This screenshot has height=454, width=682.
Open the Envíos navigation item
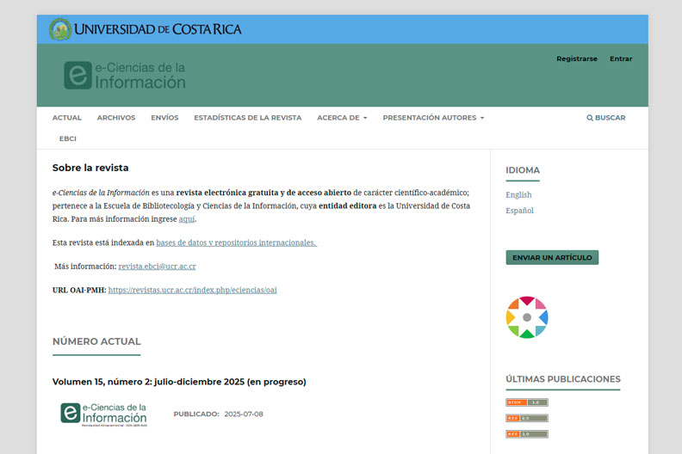(164, 118)
